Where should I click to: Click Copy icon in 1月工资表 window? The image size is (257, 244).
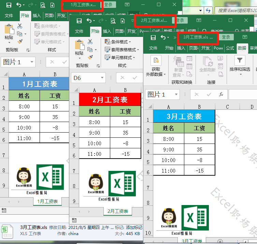point(20,34)
